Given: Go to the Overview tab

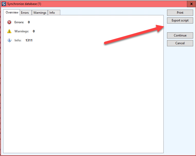Looking at the screenshot, I should tap(11, 12).
